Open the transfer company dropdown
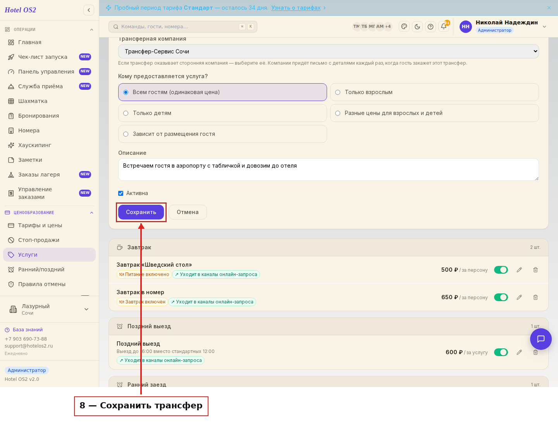Screen dimensions: 558x425 click(328, 51)
